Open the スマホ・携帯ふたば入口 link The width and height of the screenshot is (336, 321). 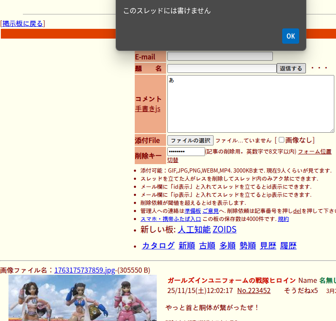[x=170, y=219]
